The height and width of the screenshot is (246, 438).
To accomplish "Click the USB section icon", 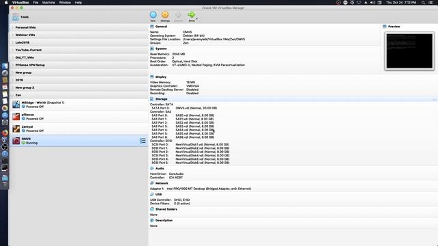I will [x=152, y=194].
